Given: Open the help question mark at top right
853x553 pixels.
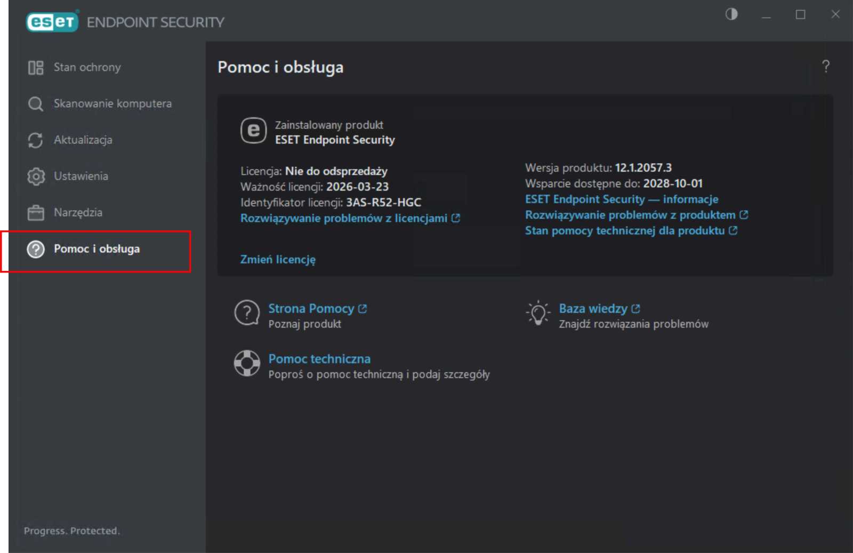Looking at the screenshot, I should 825,67.
